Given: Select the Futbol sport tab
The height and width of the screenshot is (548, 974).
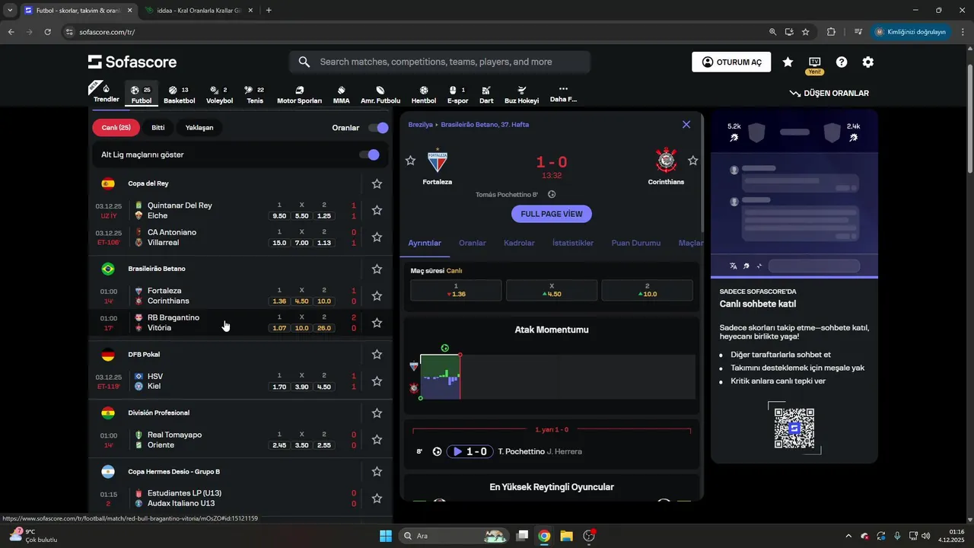Looking at the screenshot, I should (x=142, y=94).
